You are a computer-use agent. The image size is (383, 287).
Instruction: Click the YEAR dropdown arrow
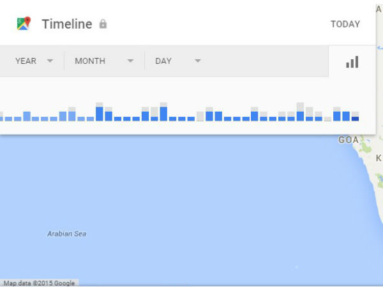[50, 61]
